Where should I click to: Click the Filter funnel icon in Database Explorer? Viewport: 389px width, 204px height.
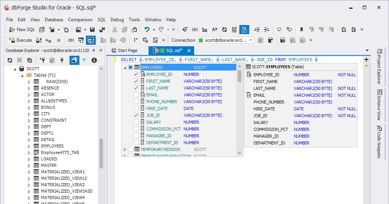coord(84,60)
